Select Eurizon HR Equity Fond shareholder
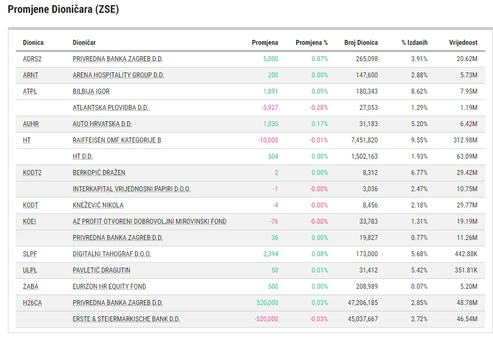This screenshot has height=338, width=493. (109, 286)
